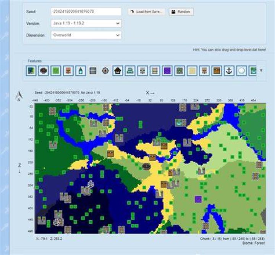
Task: Click the 'Version:' field label
Action: tap(33, 24)
